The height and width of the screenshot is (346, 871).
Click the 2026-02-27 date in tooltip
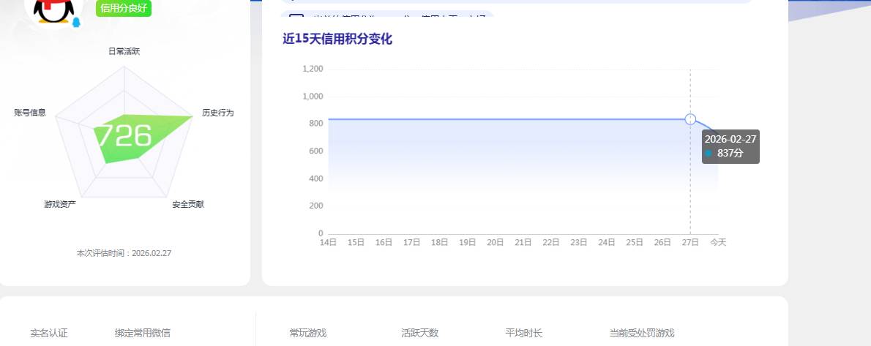(x=730, y=140)
